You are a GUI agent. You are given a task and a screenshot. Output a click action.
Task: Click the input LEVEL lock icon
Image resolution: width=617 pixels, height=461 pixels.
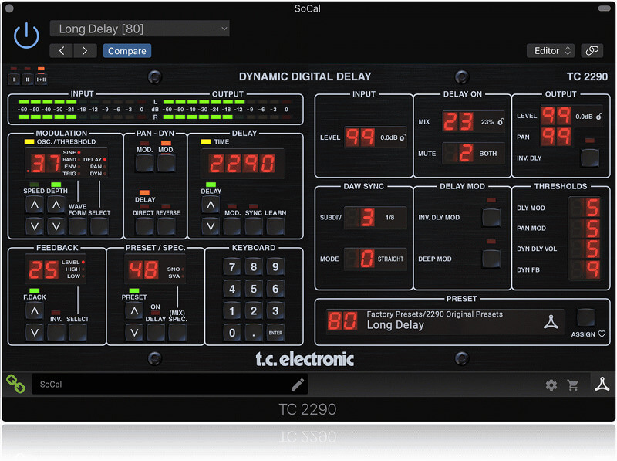tap(403, 137)
